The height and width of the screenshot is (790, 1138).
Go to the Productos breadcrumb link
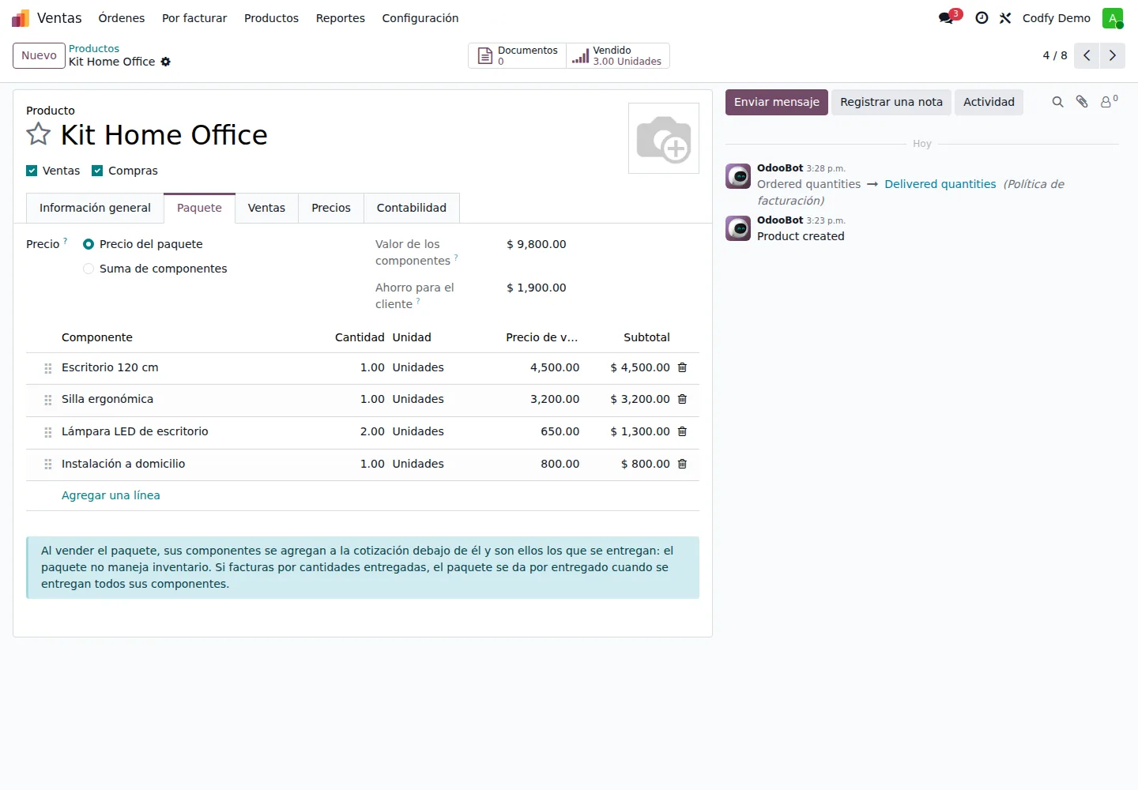(x=94, y=49)
